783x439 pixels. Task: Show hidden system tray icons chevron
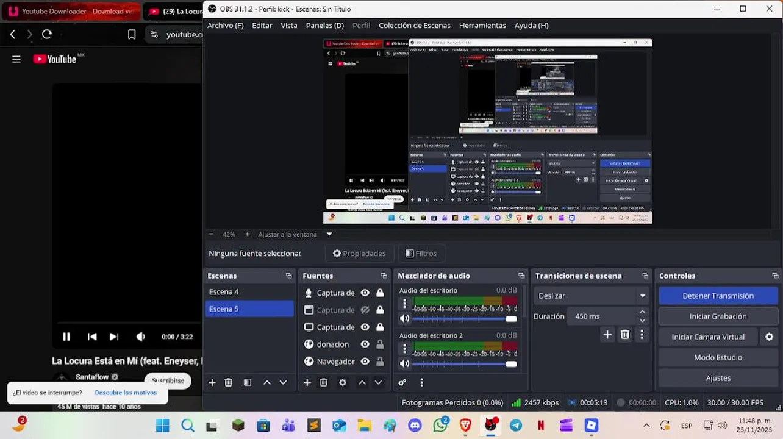click(646, 426)
